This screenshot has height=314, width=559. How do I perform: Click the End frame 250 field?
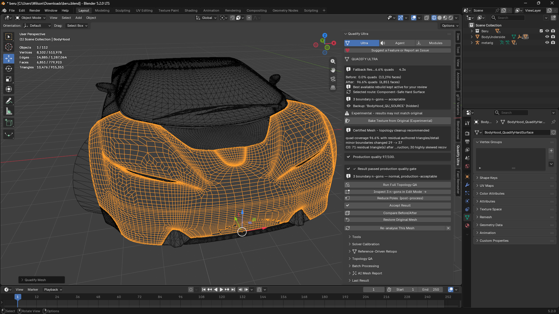click(x=431, y=290)
